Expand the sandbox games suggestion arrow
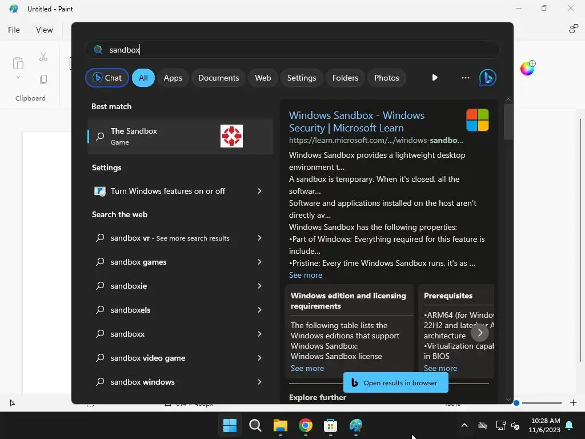This screenshot has width=585, height=439. 260,262
